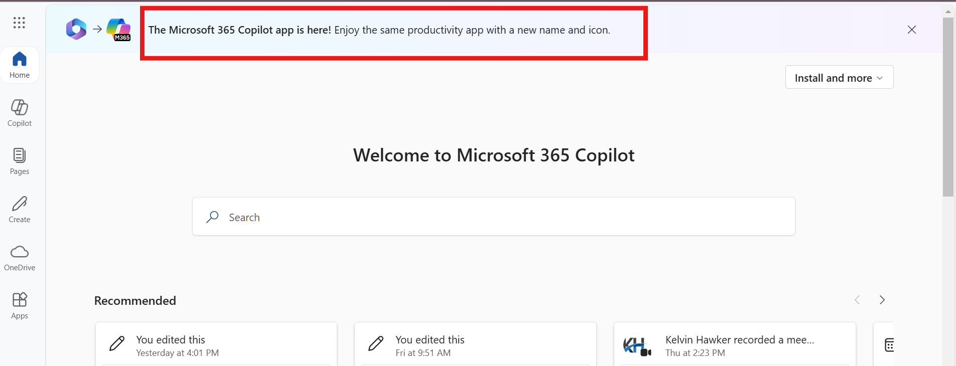Go to Home in the sidebar
This screenshot has width=956, height=366.
pos(20,65)
